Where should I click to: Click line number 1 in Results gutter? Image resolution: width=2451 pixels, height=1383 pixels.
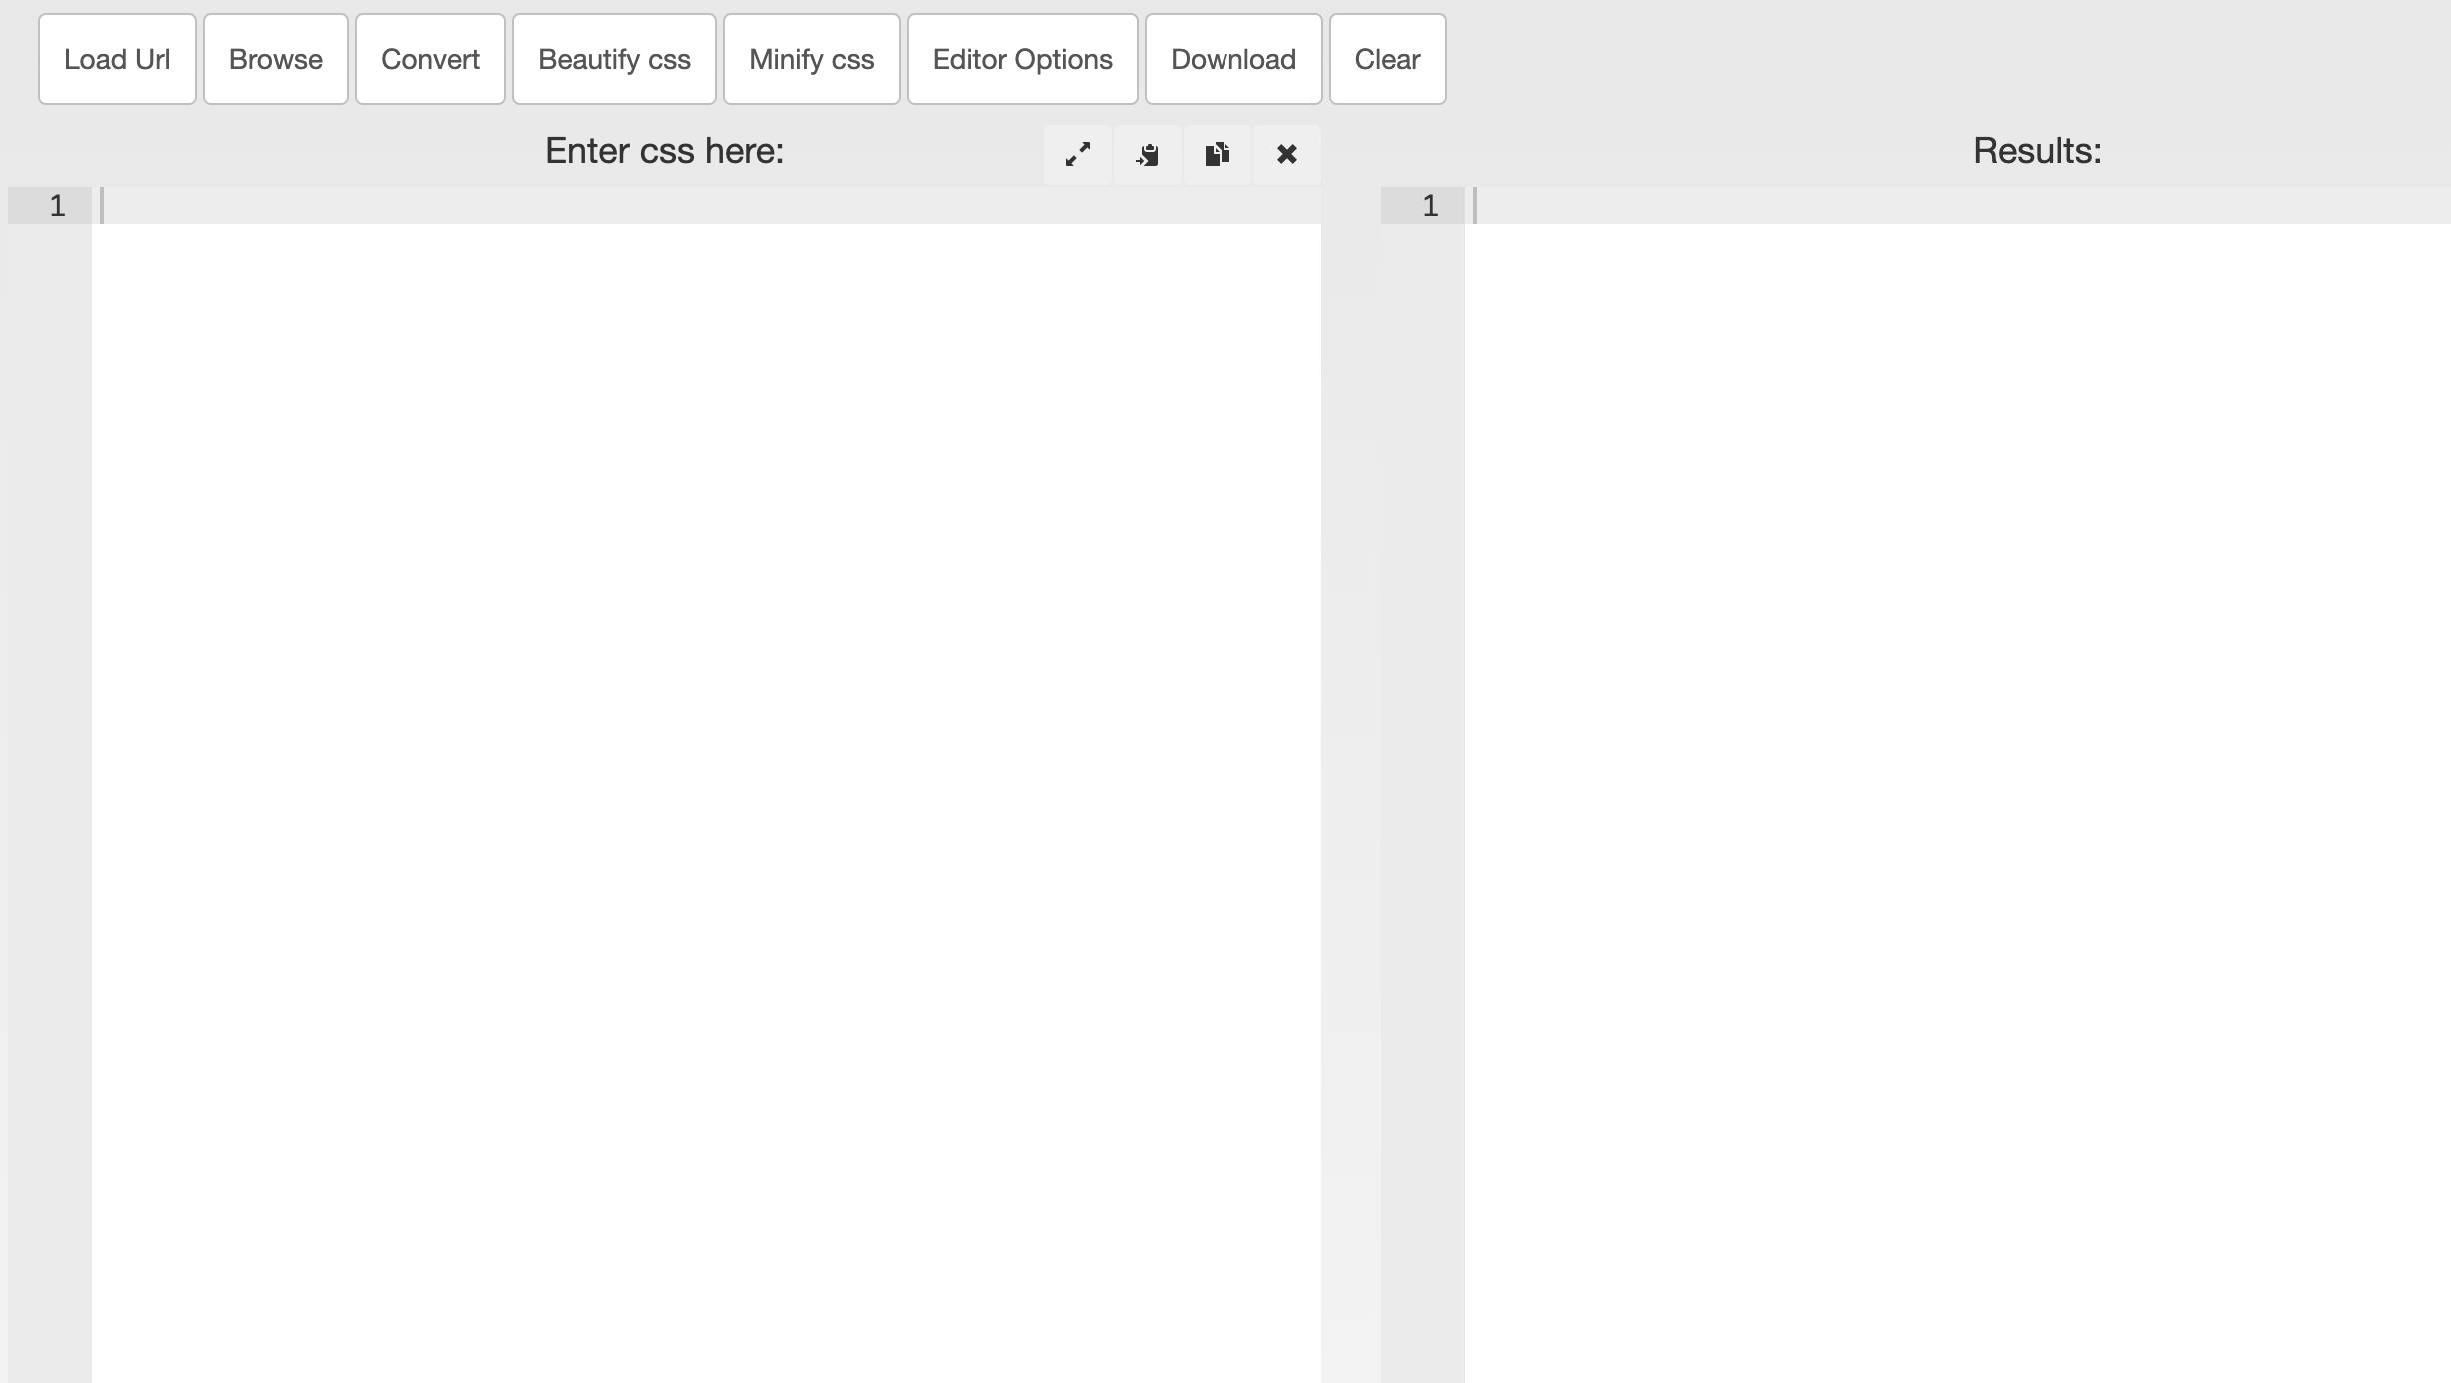point(1430,206)
